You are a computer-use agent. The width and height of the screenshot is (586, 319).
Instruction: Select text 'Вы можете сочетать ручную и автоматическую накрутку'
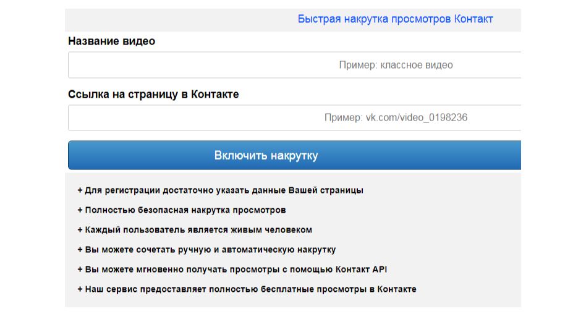pyautogui.click(x=210, y=250)
